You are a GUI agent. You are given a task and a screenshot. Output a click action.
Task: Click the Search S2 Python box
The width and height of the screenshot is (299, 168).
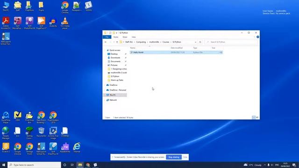coord(231,42)
